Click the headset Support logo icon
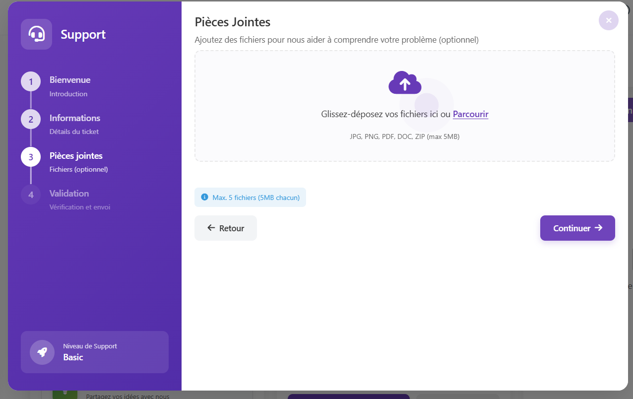The height and width of the screenshot is (399, 633). pos(36,34)
